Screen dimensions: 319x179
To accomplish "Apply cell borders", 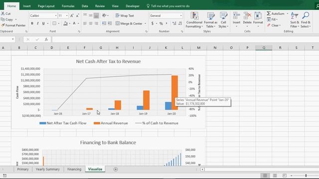I will [54, 23].
